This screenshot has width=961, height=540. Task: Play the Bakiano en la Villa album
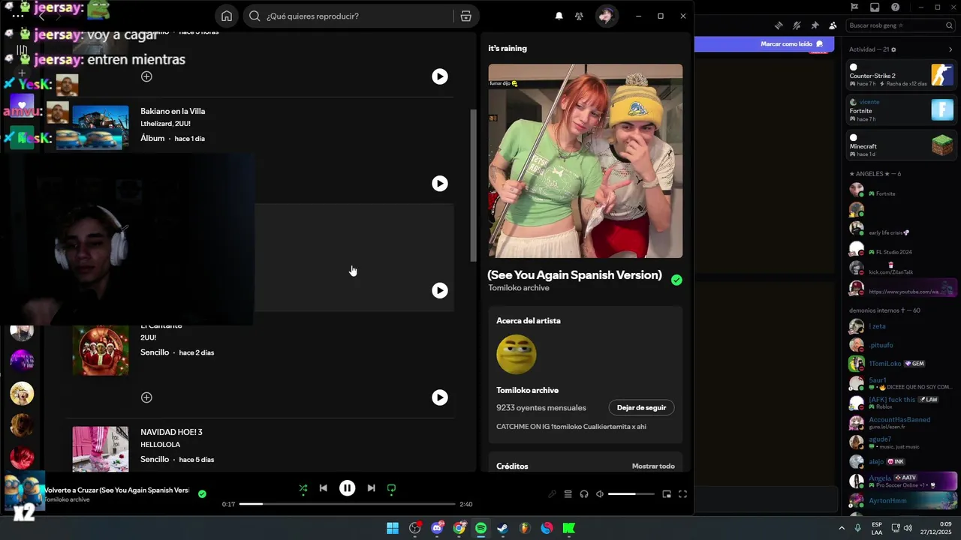click(x=440, y=183)
